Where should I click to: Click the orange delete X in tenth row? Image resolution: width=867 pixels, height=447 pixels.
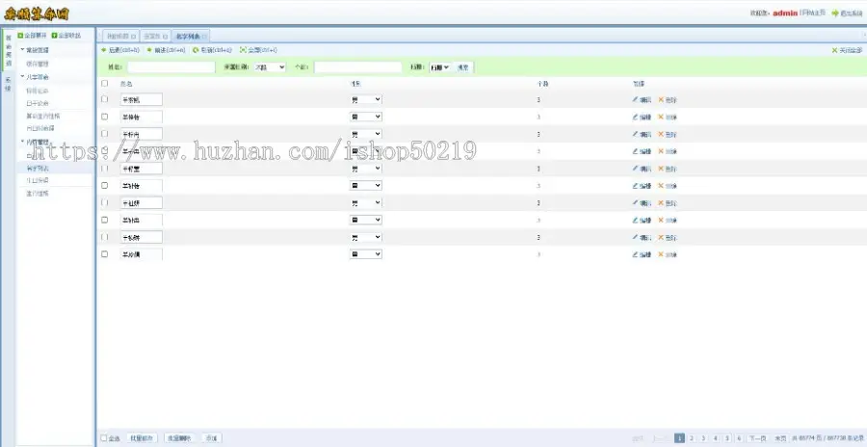(660, 254)
